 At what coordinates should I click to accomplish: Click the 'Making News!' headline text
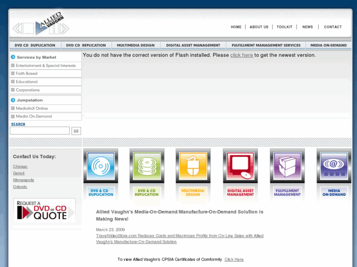pos(112,219)
